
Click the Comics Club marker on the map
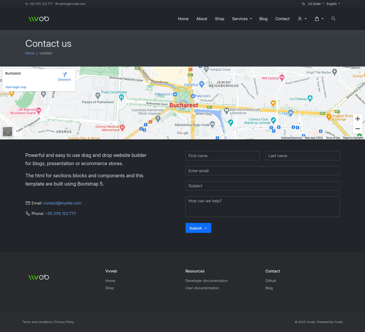(x=273, y=120)
